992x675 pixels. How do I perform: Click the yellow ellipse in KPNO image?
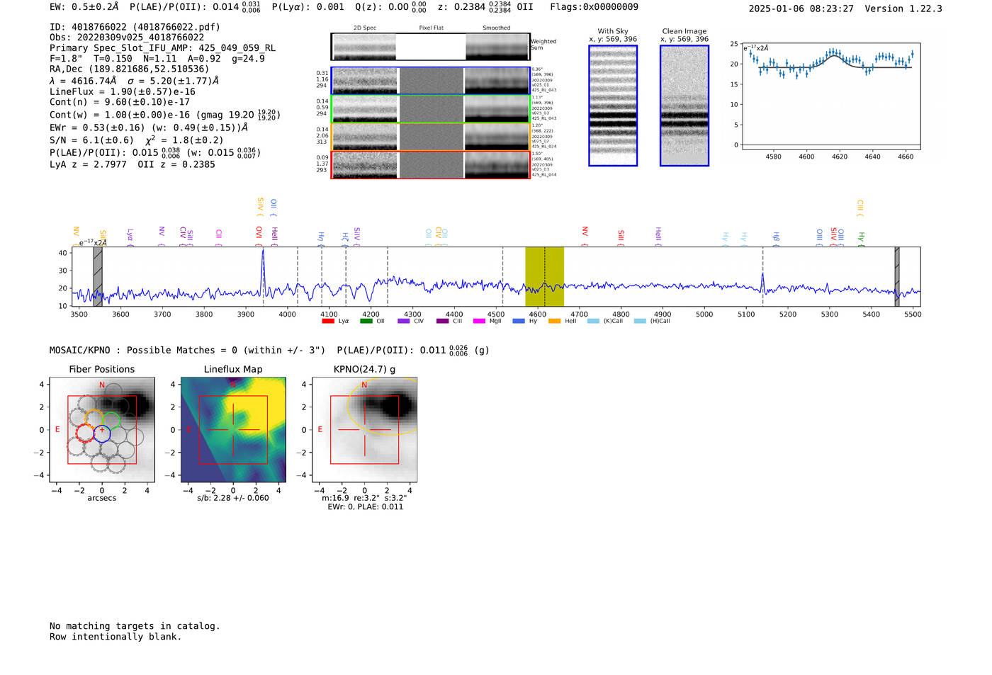(383, 406)
